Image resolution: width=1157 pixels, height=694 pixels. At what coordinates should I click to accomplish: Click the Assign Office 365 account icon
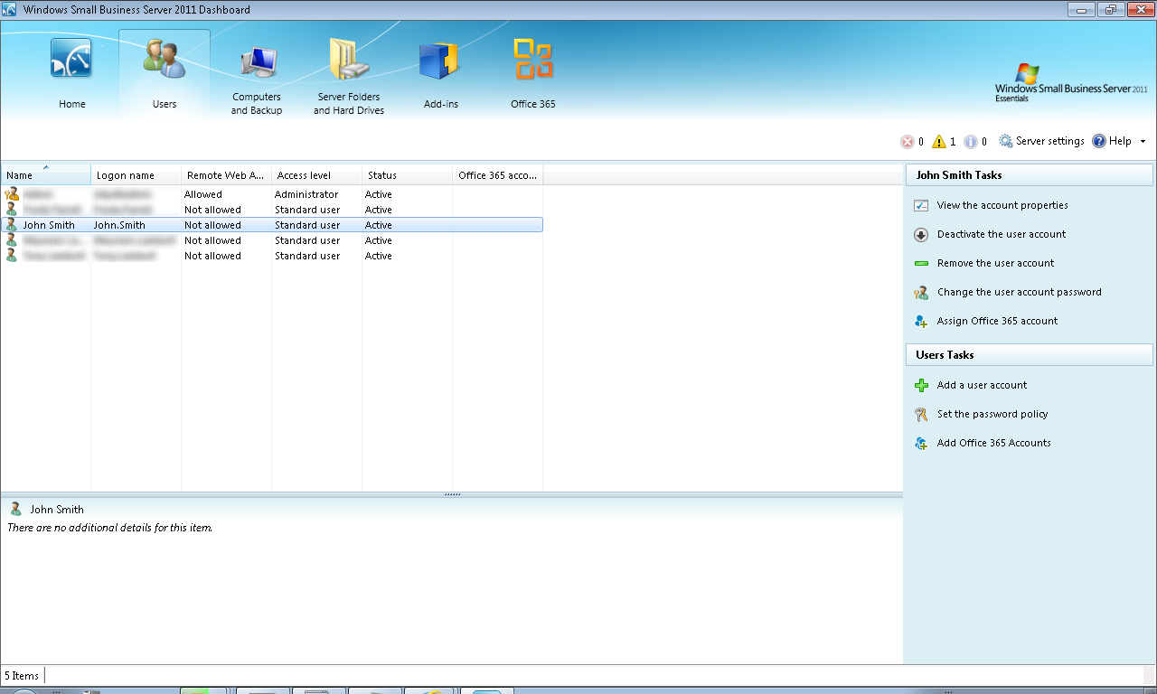921,322
